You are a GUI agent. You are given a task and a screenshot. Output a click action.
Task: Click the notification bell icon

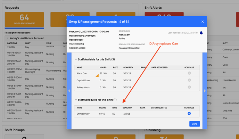click(x=201, y=33)
